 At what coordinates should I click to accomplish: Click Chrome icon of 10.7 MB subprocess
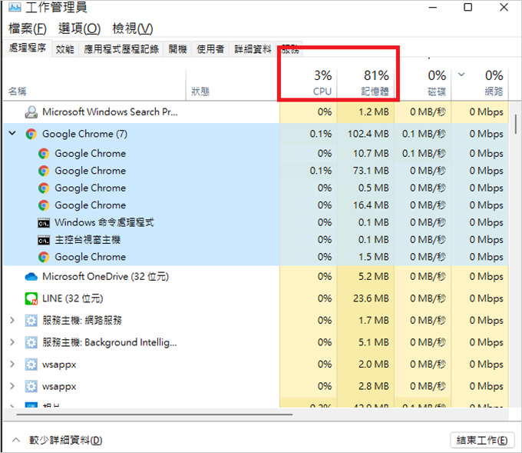pyautogui.click(x=44, y=154)
